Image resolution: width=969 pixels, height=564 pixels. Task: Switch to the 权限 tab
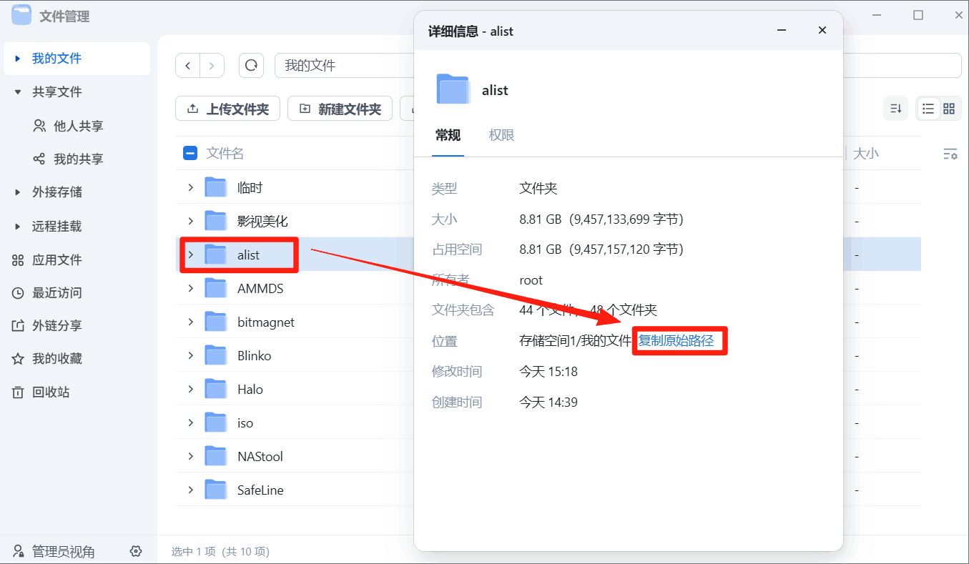pyautogui.click(x=501, y=135)
